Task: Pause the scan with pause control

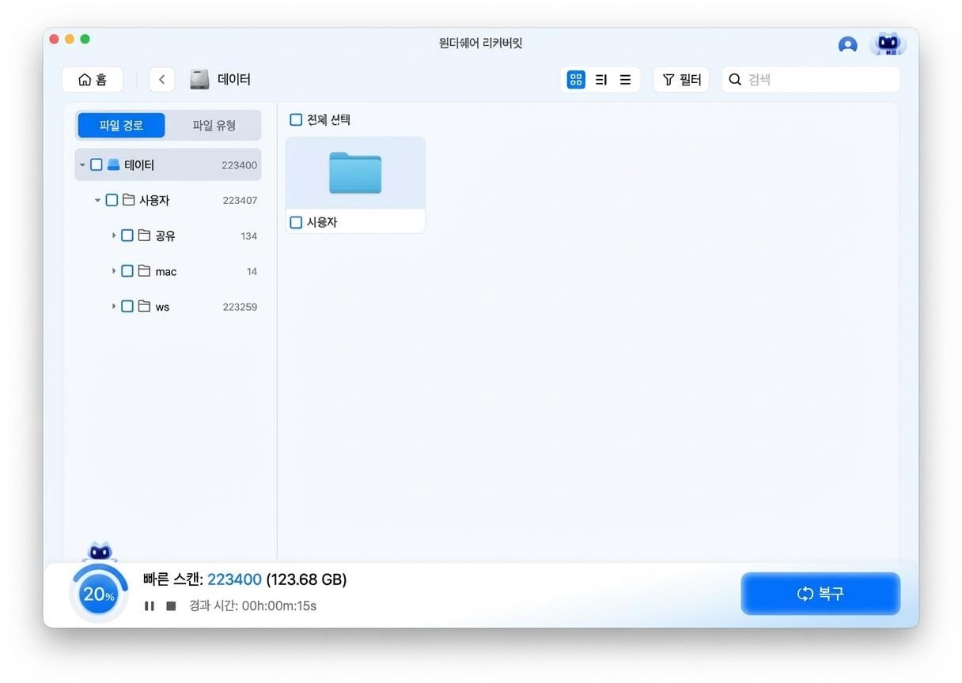Action: [149, 606]
